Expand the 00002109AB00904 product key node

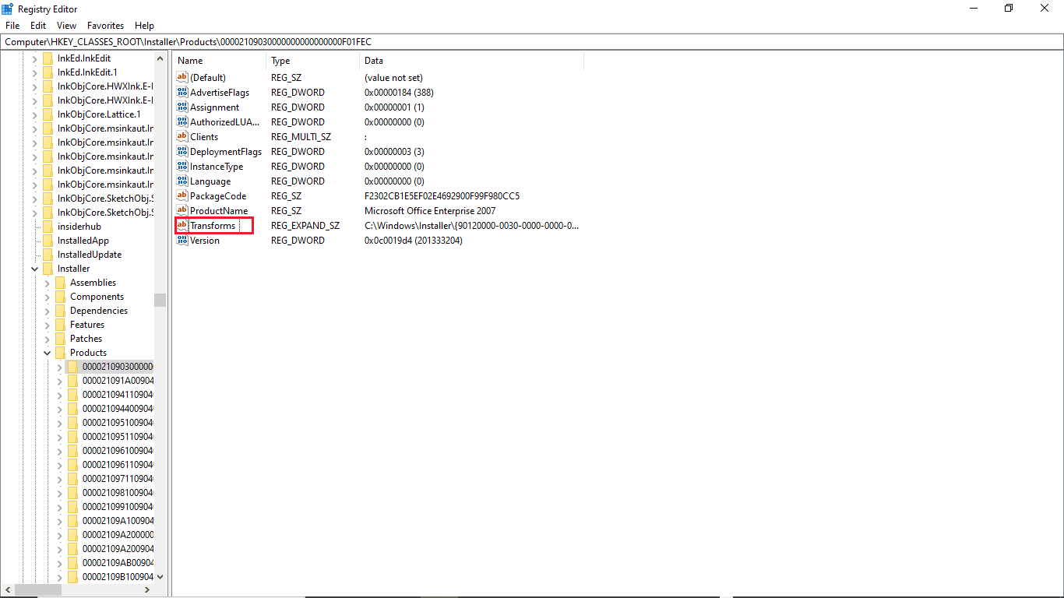(x=59, y=563)
